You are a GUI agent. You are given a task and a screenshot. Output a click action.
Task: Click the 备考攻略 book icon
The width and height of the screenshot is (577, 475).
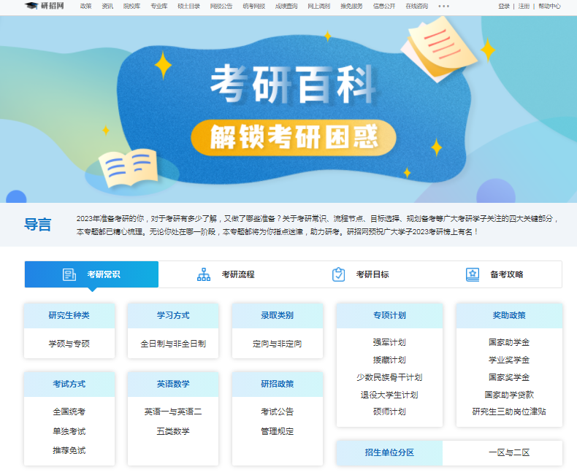473,274
